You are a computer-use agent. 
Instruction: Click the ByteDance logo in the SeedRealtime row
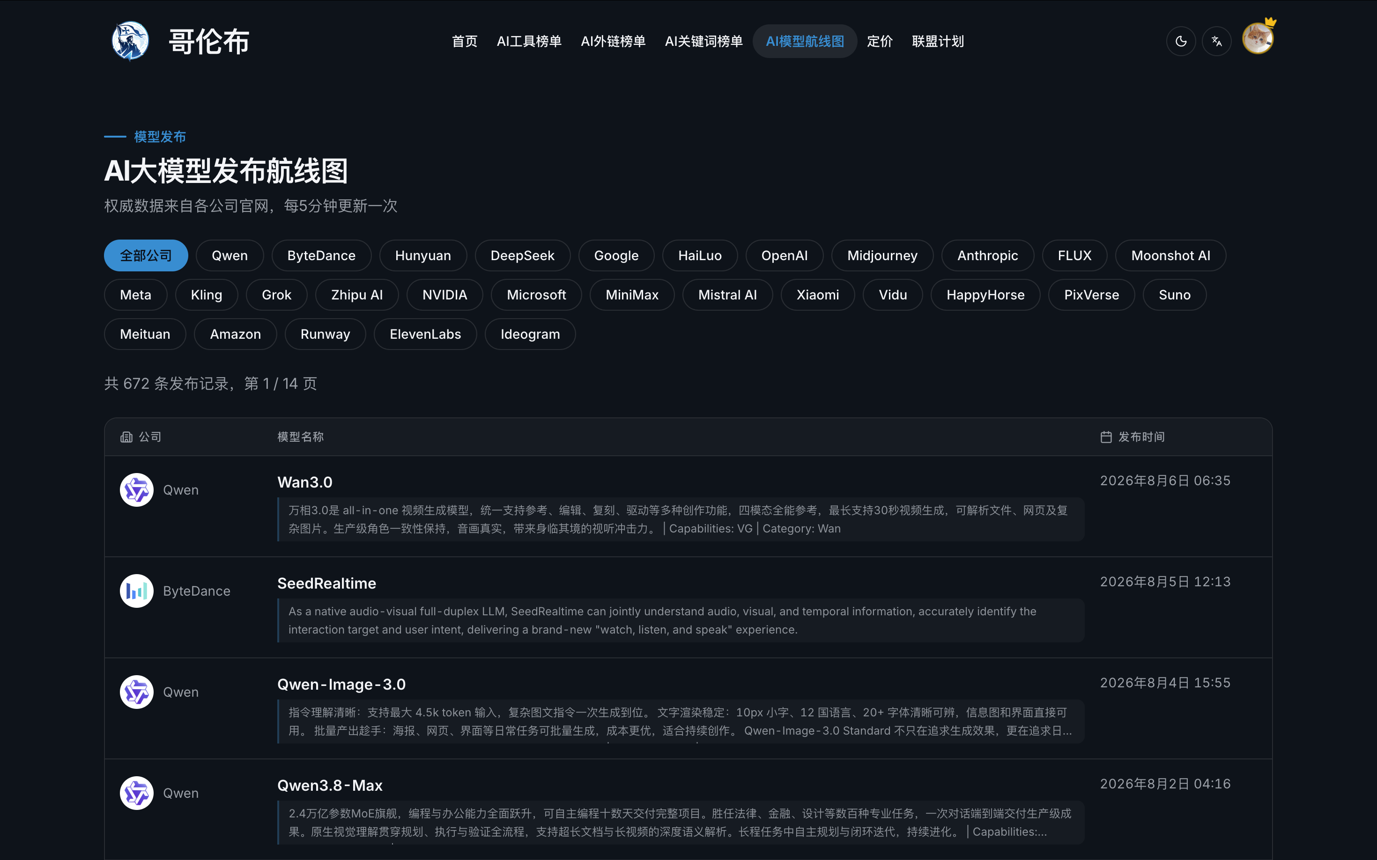[137, 591]
